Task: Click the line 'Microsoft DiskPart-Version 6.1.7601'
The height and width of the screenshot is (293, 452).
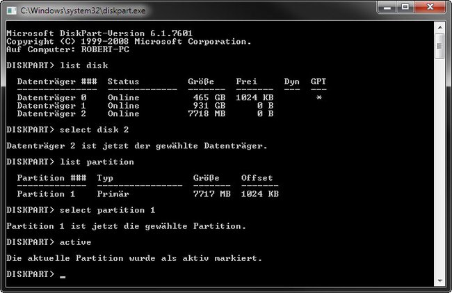Action: (99, 33)
